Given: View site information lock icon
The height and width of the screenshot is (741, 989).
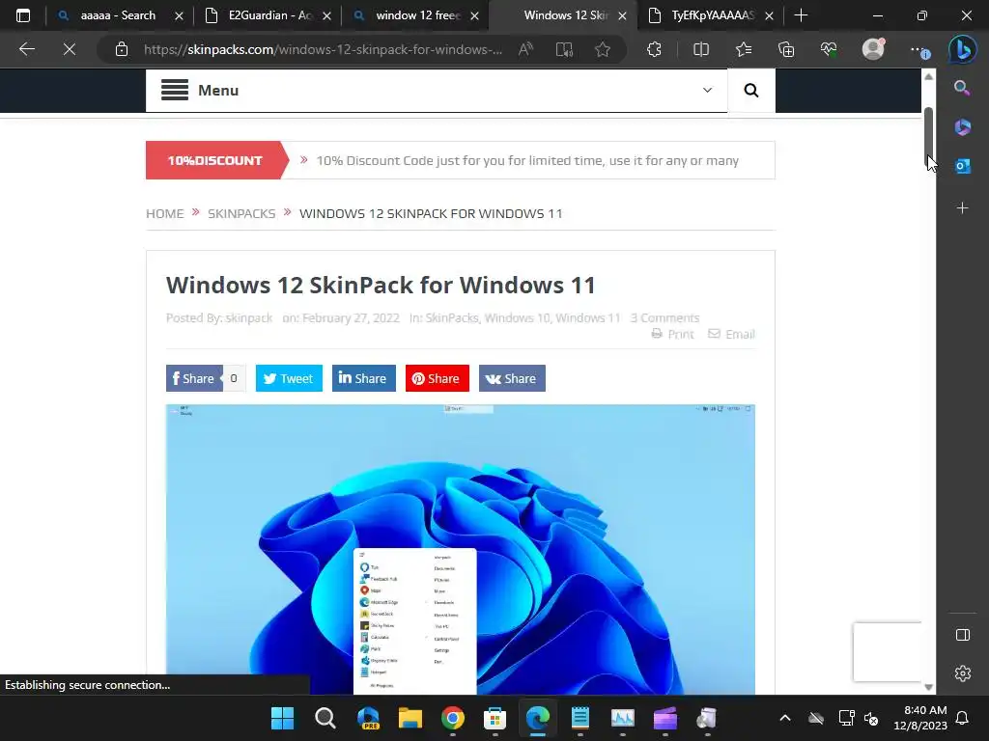Looking at the screenshot, I should click(122, 49).
